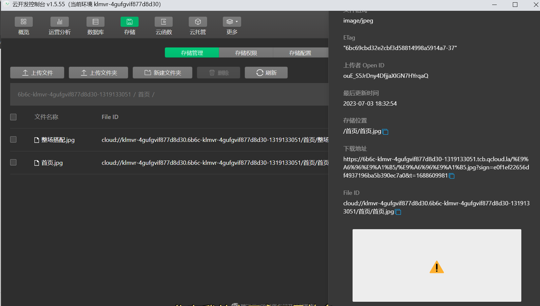540x306 pixels.
Task: Click the 文件名称 column header
Action: click(46, 117)
